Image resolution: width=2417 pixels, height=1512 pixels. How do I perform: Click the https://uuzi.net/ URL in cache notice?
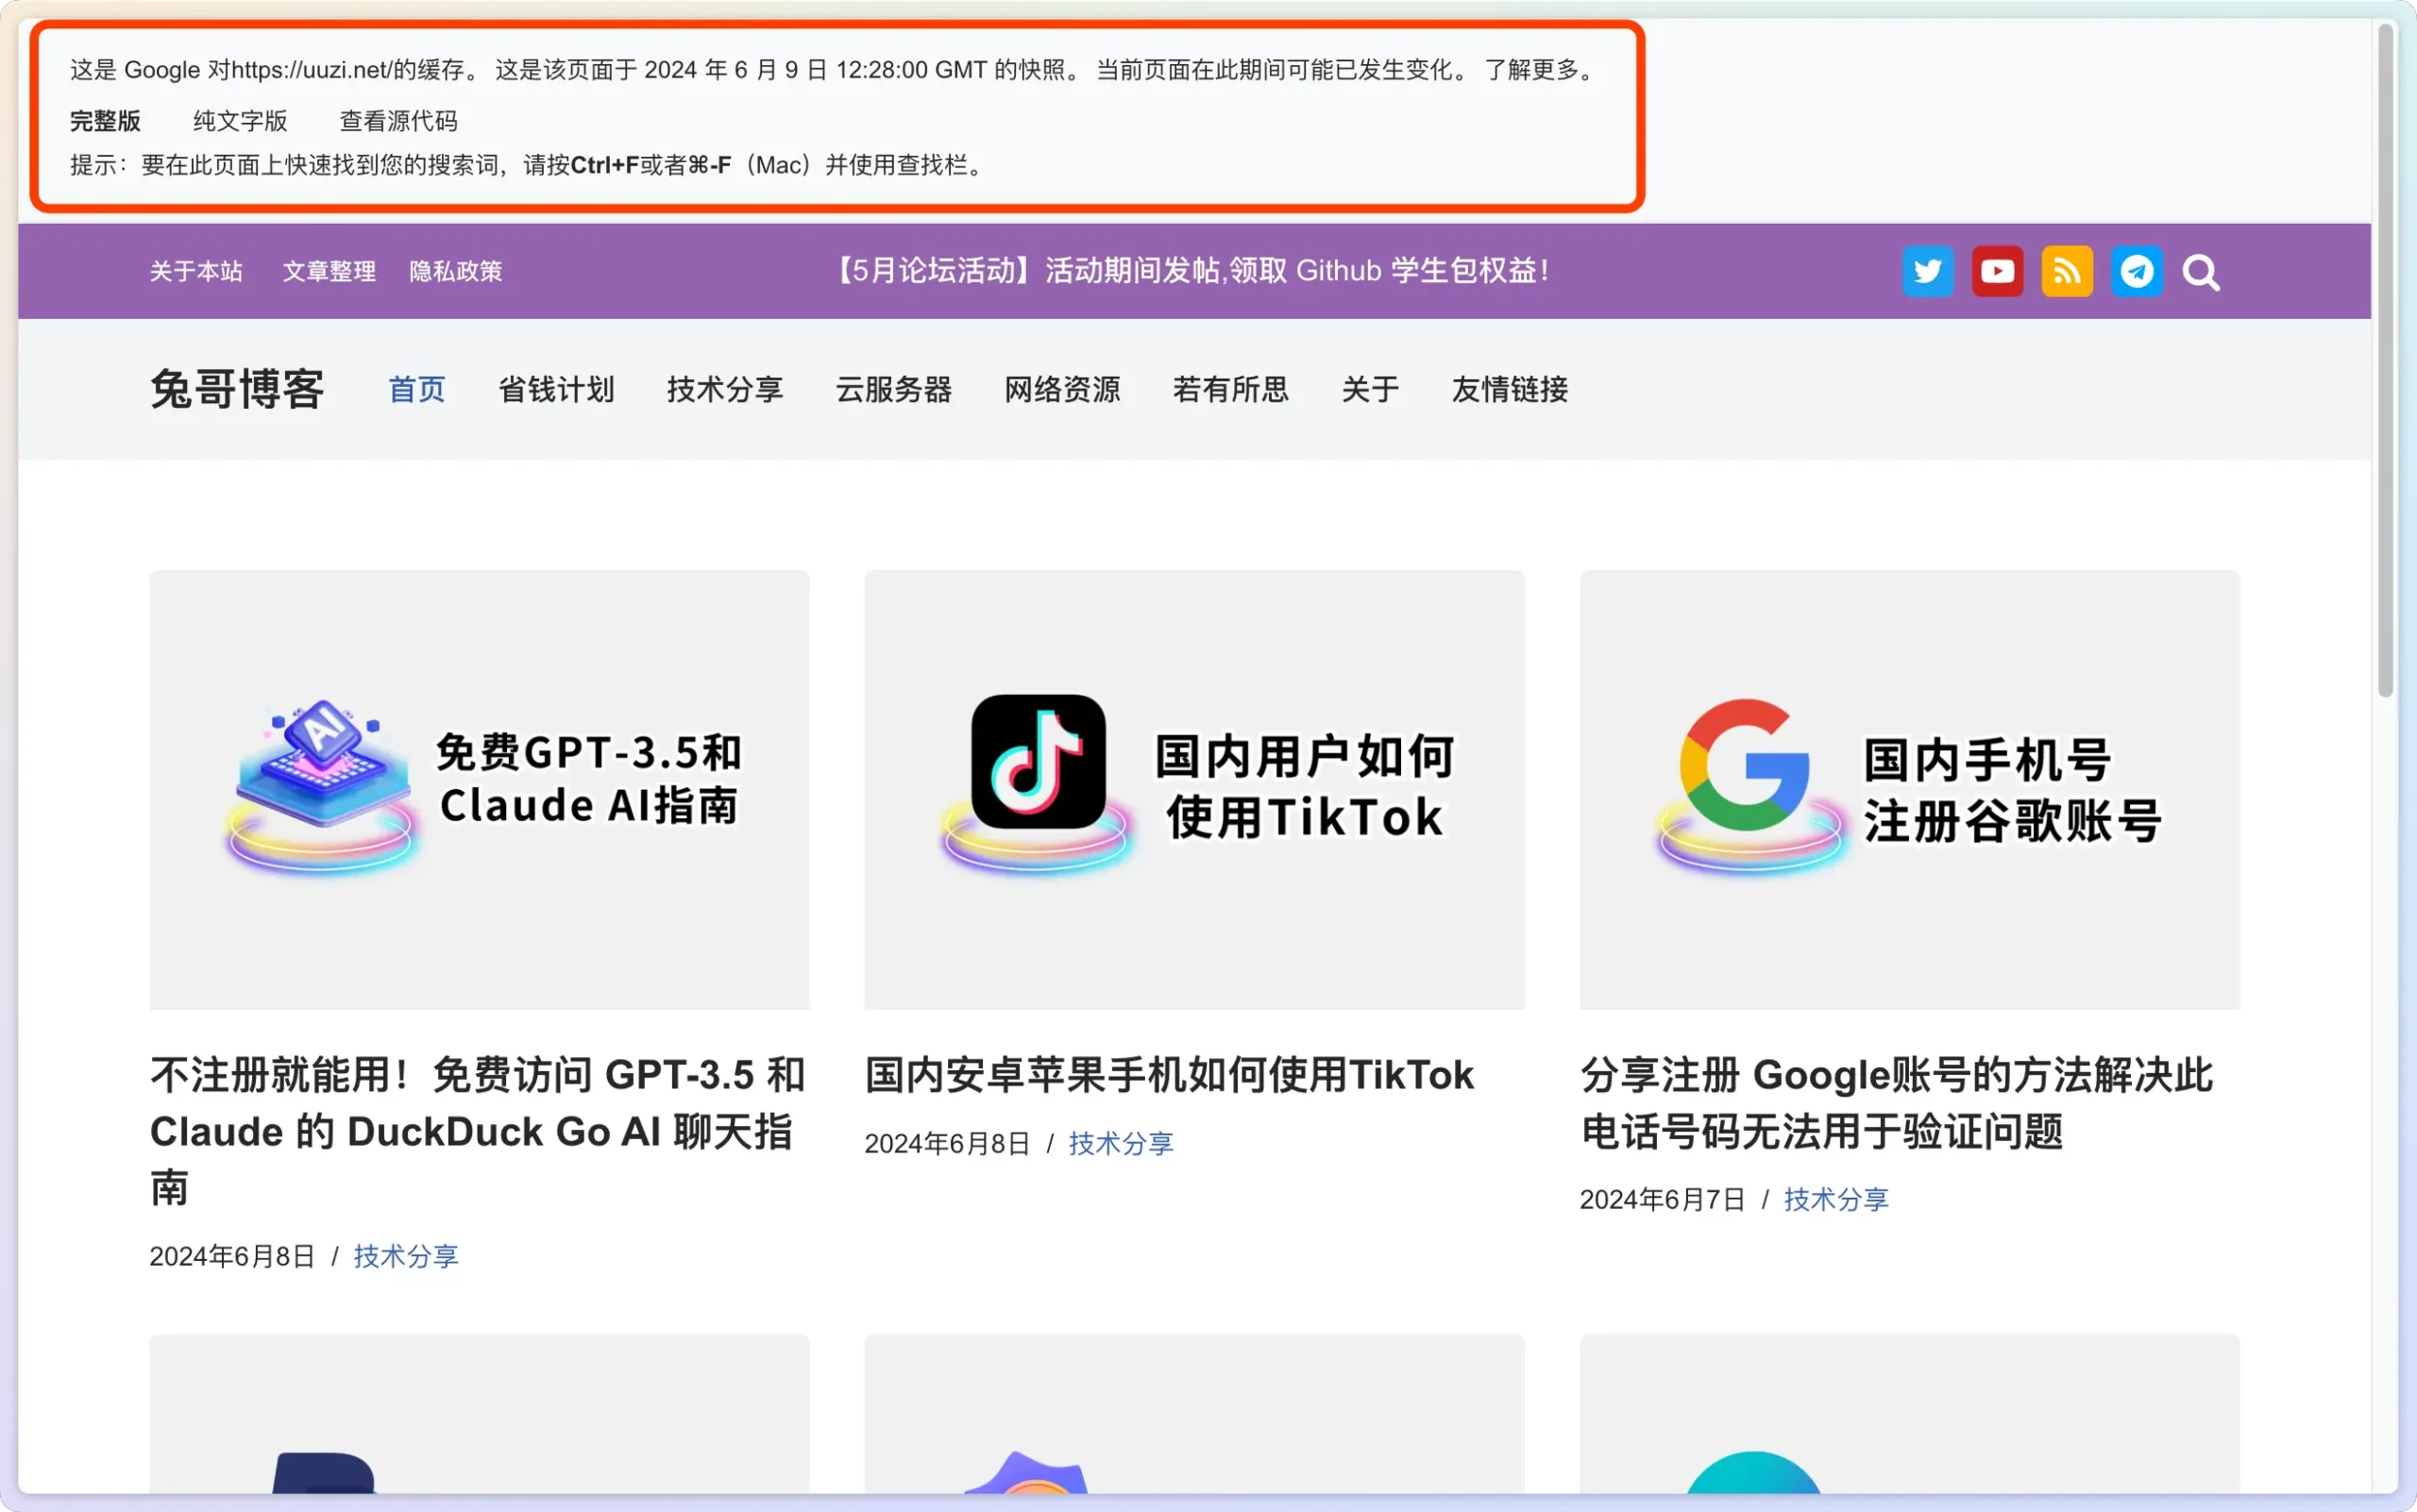312,69
